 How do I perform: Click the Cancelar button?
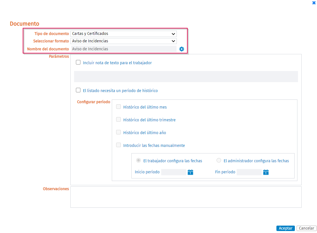click(x=306, y=228)
